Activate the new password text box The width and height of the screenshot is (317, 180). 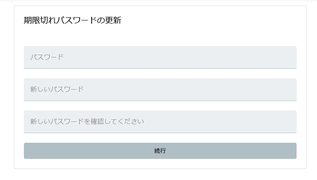click(x=160, y=89)
